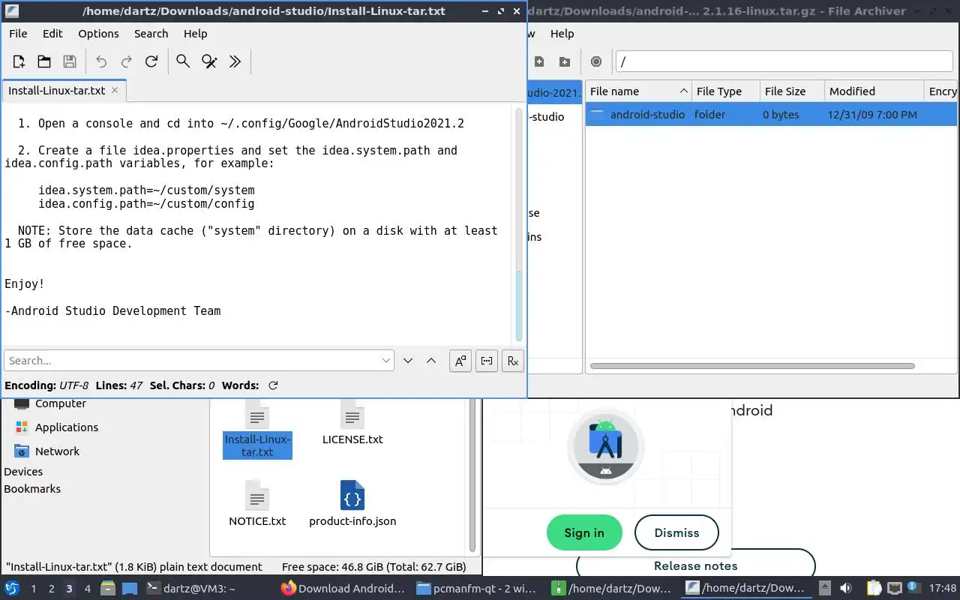Screen dimensions: 960x600
Task: Toggle Whole Word search option
Action: click(x=487, y=361)
